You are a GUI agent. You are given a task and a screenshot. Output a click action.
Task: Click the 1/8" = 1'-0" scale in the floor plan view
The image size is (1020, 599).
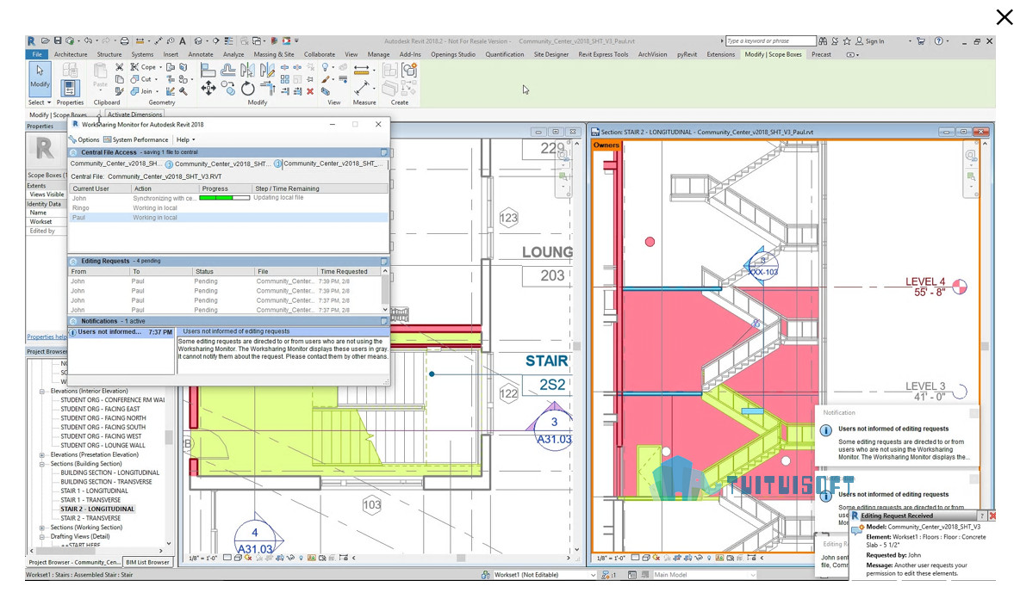[x=203, y=558]
